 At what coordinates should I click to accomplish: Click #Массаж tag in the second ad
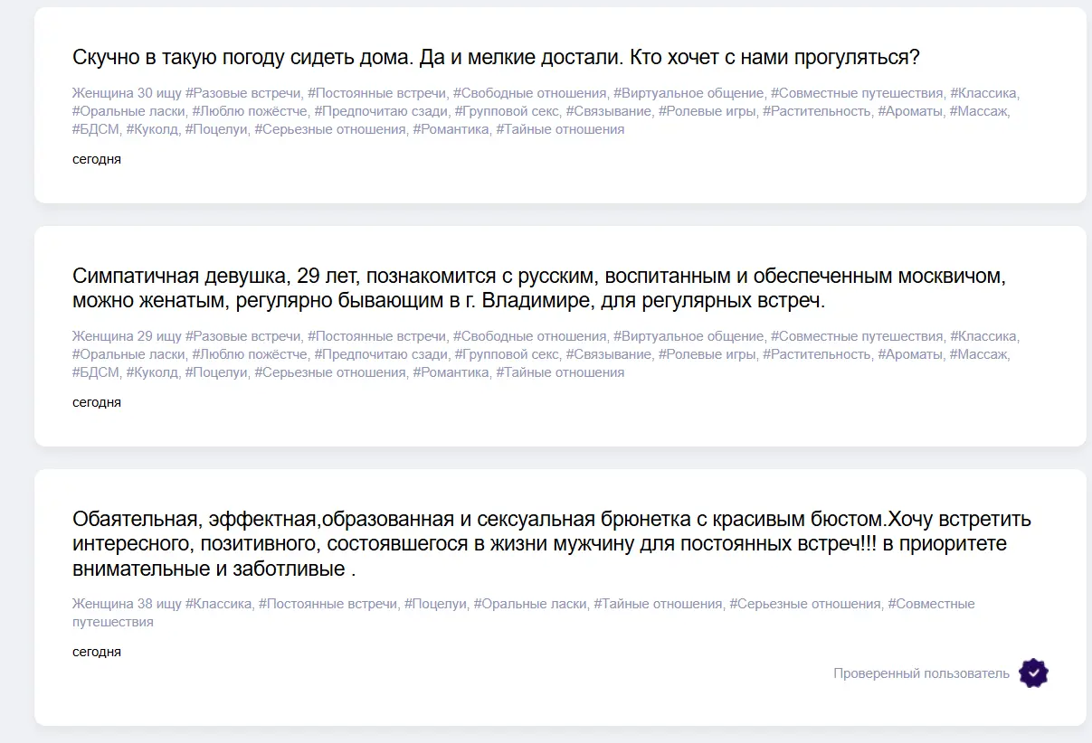coord(978,354)
